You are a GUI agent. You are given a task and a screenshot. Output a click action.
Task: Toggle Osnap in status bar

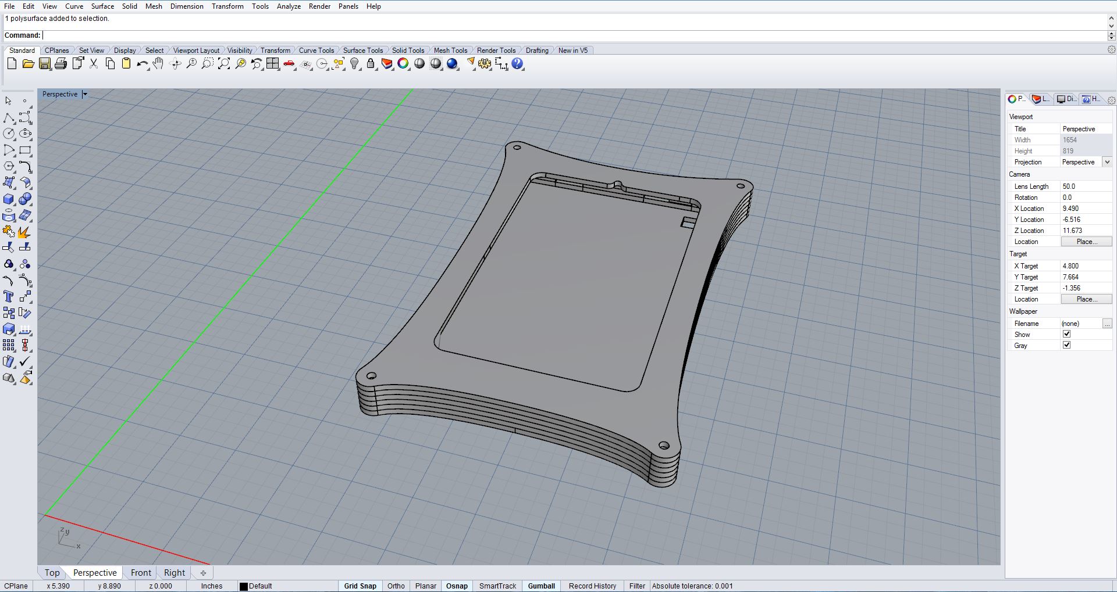pyautogui.click(x=457, y=586)
